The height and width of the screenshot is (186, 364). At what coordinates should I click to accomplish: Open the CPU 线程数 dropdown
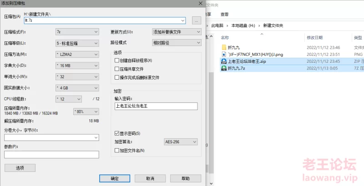point(69,99)
